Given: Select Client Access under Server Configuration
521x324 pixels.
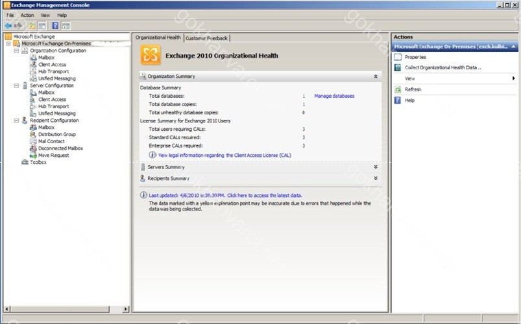Looking at the screenshot, I should 52,99.
